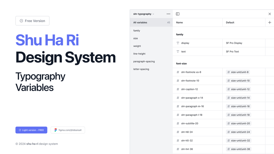This screenshot has height=154, width=274.
Task: Click the size-unit/unit-32 alias chip
Action: coord(239,141)
